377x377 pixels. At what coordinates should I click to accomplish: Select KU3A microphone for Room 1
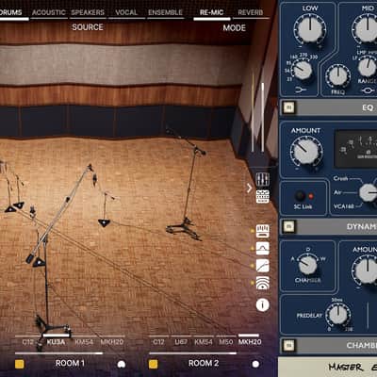click(56, 342)
